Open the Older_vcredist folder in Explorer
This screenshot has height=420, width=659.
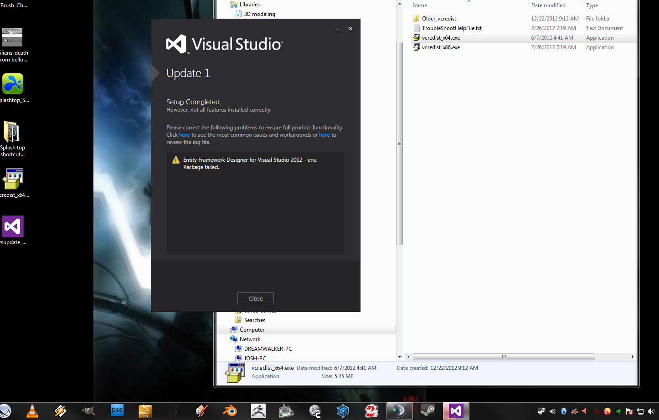tap(439, 19)
